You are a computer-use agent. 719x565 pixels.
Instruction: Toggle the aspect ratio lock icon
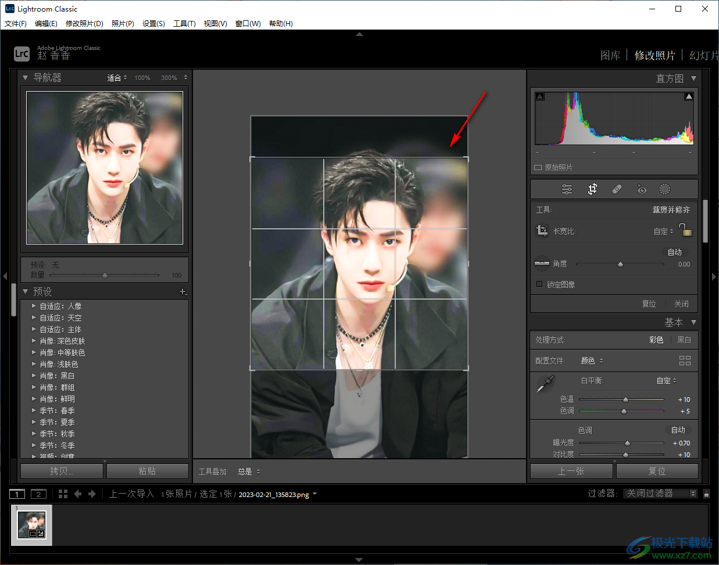pos(685,230)
